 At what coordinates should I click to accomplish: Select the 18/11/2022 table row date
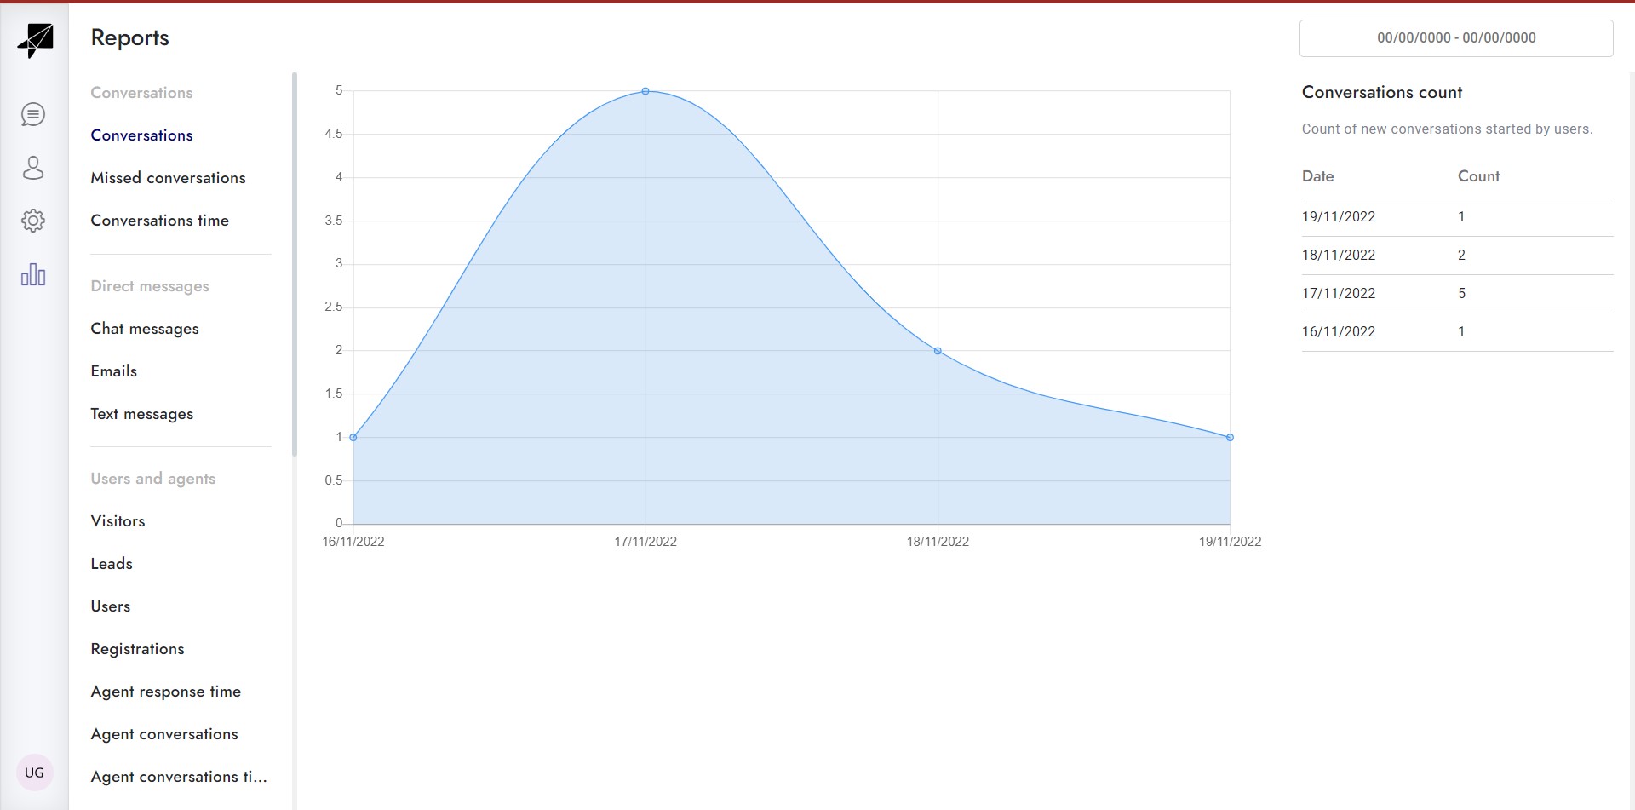(x=1339, y=256)
